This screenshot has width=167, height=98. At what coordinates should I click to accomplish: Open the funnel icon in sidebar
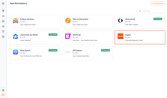(3, 11)
